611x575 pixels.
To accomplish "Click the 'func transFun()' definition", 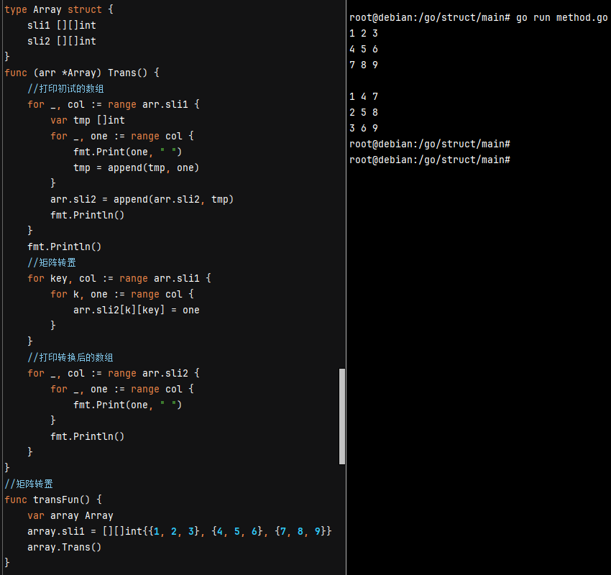I will point(53,500).
